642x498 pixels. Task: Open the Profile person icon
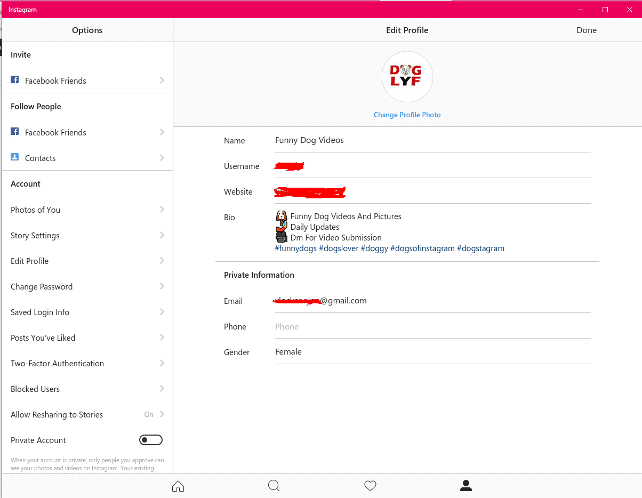point(466,486)
